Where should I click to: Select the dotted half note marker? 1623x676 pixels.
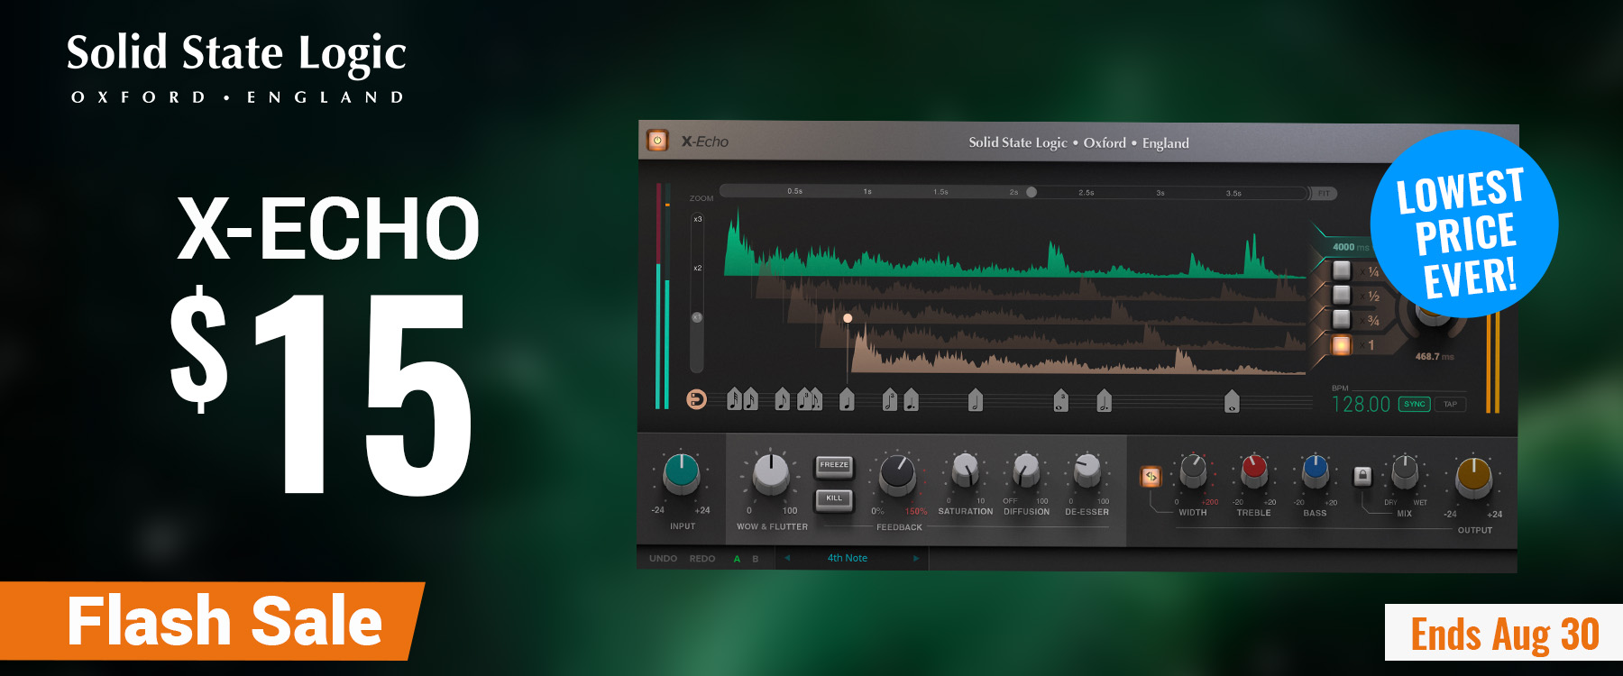(1105, 399)
